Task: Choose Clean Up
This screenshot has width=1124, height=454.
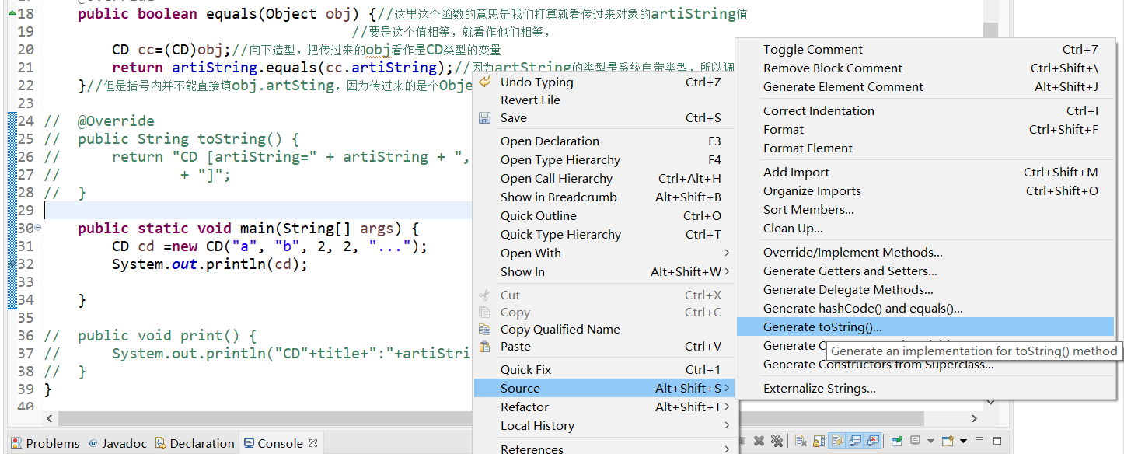Action: [925, 229]
